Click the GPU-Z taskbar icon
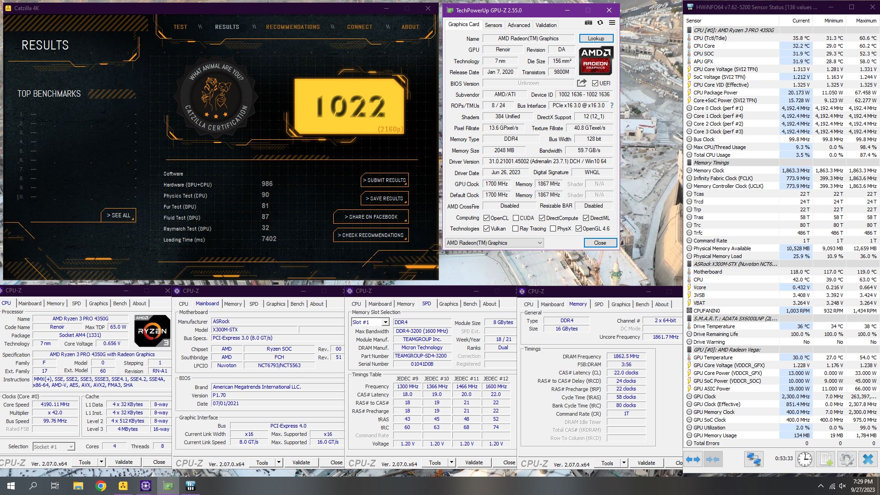880x495 pixels. coord(168,486)
